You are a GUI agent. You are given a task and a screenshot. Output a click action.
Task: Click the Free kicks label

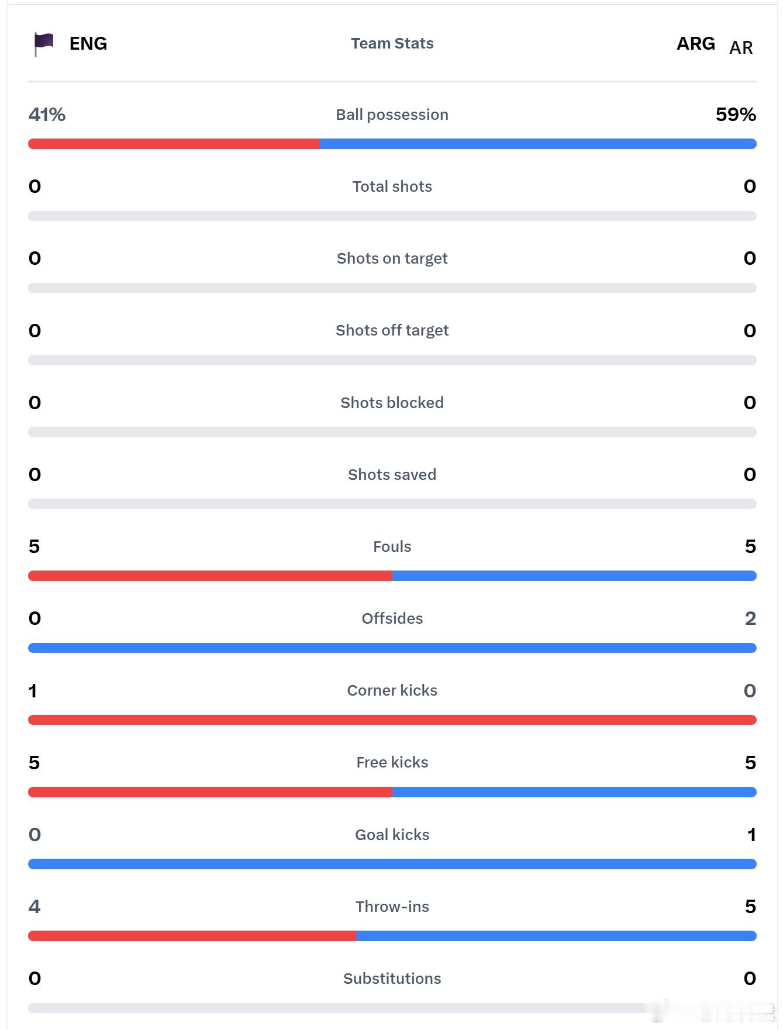pos(392,762)
